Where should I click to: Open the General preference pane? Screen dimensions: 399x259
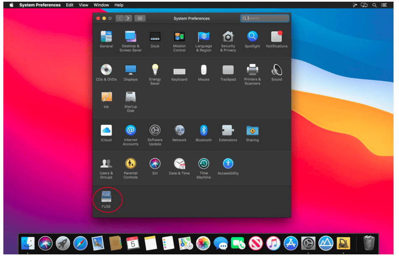coord(106,39)
